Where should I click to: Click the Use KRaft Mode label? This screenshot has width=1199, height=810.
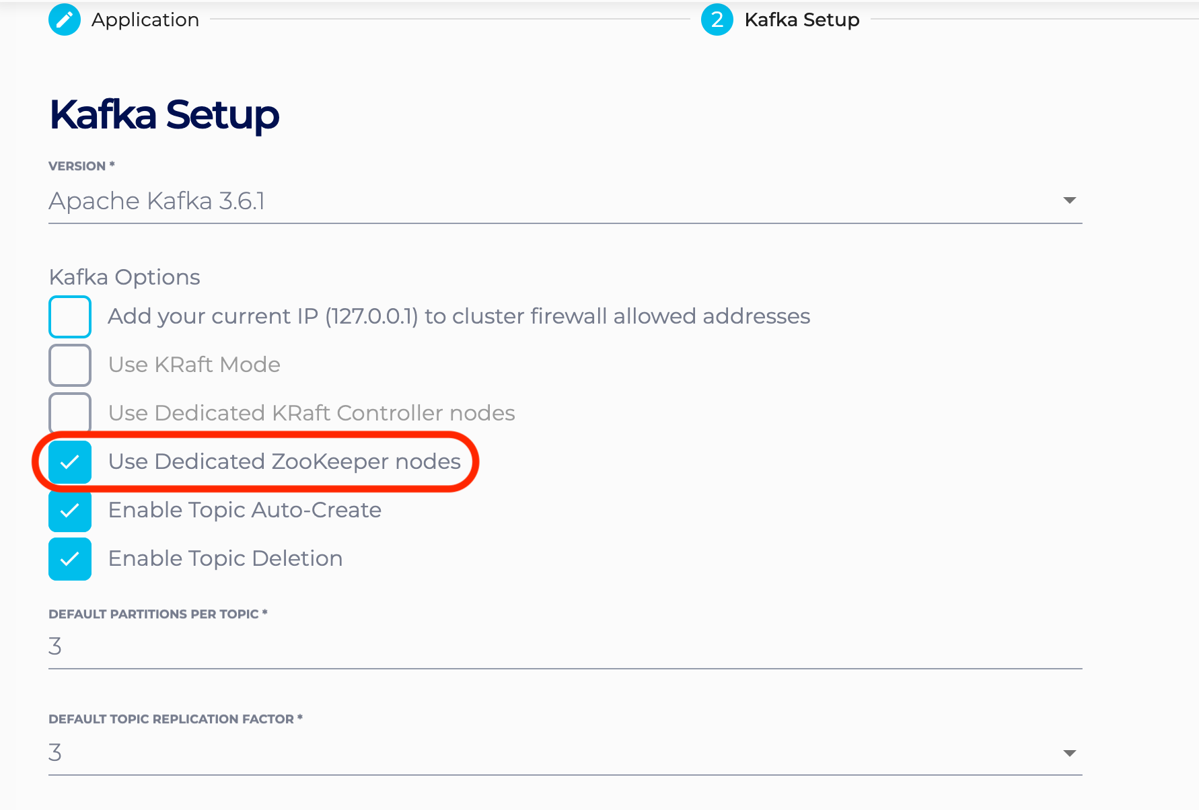(194, 365)
